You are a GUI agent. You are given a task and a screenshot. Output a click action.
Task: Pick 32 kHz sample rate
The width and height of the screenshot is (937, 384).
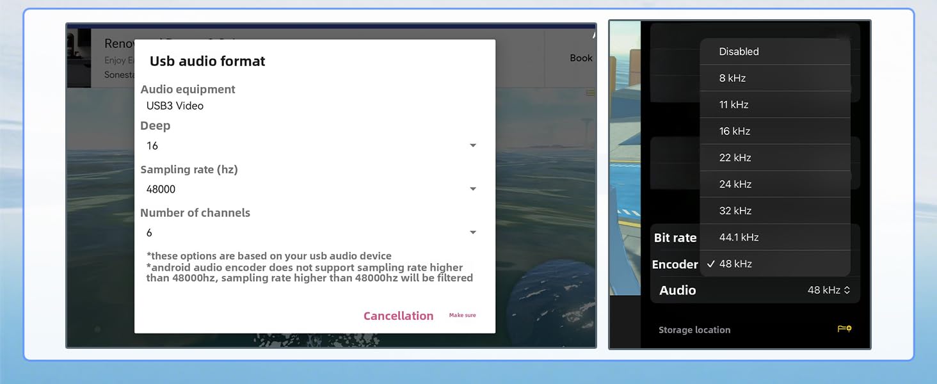click(x=735, y=211)
